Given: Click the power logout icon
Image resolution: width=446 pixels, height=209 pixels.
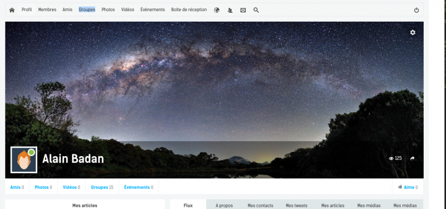Looking at the screenshot, I should [416, 10].
